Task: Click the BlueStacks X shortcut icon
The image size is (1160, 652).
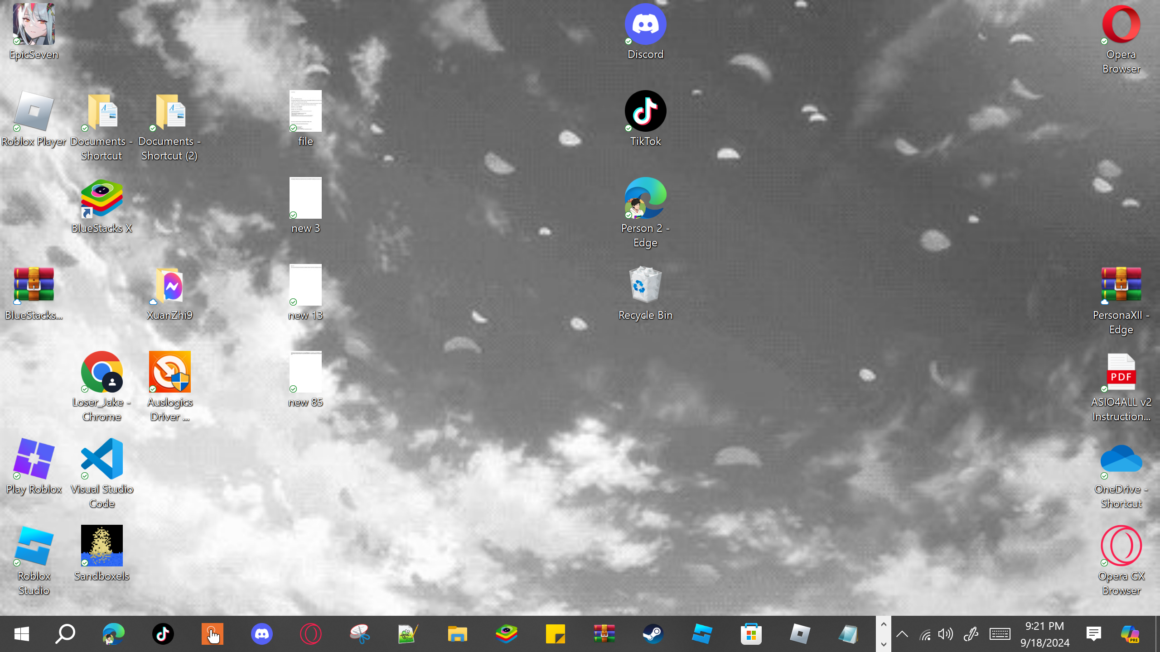Action: tap(101, 198)
